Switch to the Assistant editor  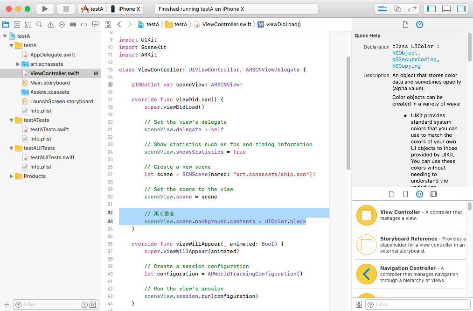[397, 9]
